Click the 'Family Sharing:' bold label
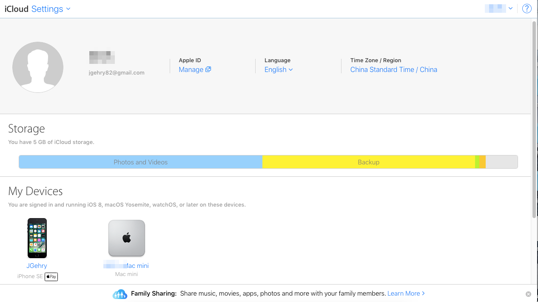 coord(154,293)
